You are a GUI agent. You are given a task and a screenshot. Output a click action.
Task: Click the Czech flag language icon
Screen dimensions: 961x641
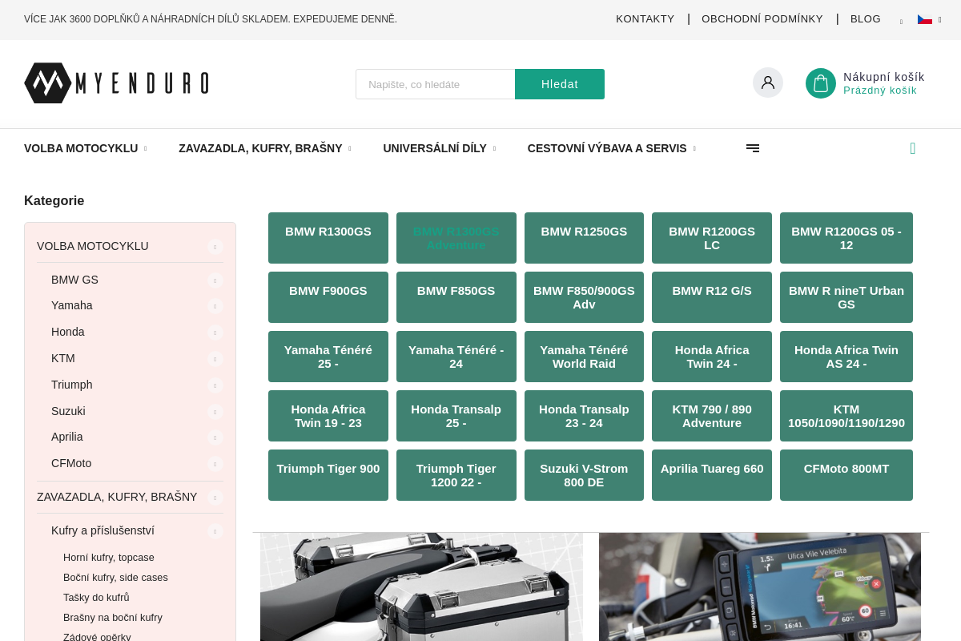click(925, 19)
